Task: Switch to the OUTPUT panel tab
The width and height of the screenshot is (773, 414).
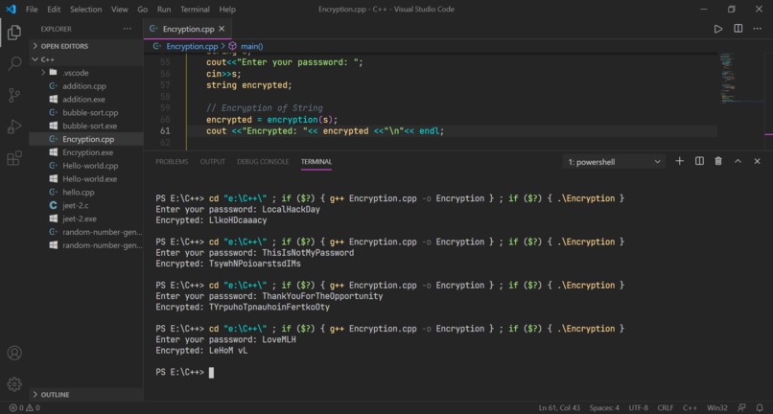Action: 213,162
